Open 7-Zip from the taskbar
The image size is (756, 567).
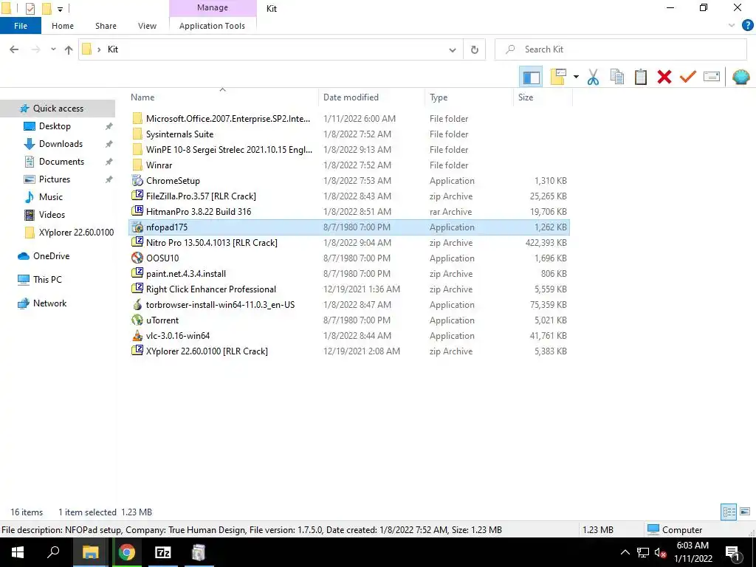pyautogui.click(x=162, y=552)
